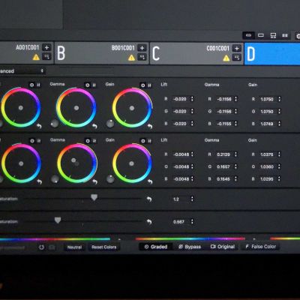This screenshot has width=300, height=300.
Task: Click the icon below plus in slot C
Action: [x=237, y=57]
